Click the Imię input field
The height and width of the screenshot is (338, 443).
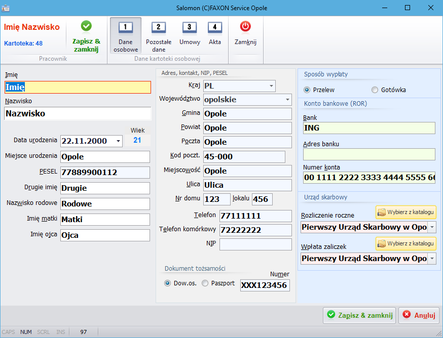[78, 87]
